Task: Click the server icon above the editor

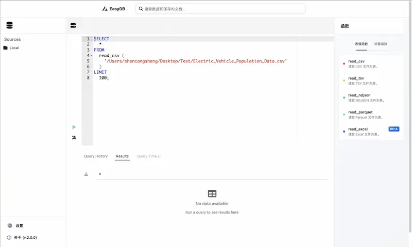Action: tap(73, 25)
